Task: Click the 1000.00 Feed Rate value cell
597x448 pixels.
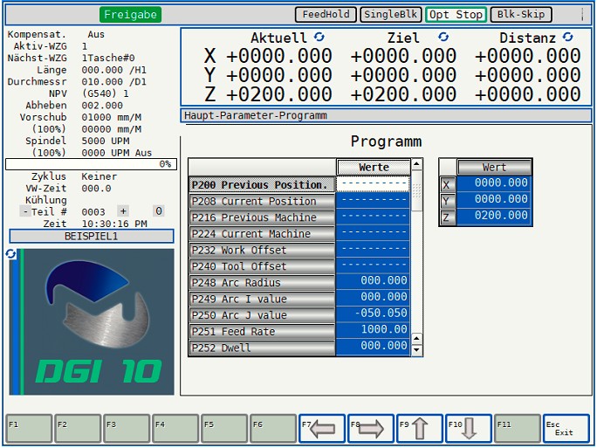Action: [x=374, y=329]
